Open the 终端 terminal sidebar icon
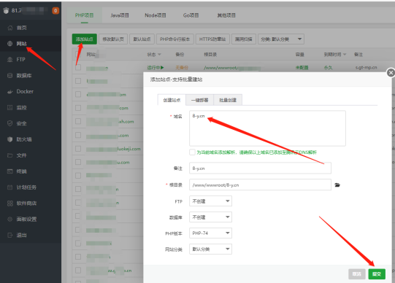Image resolution: width=395 pixels, height=283 pixels. coord(9,171)
